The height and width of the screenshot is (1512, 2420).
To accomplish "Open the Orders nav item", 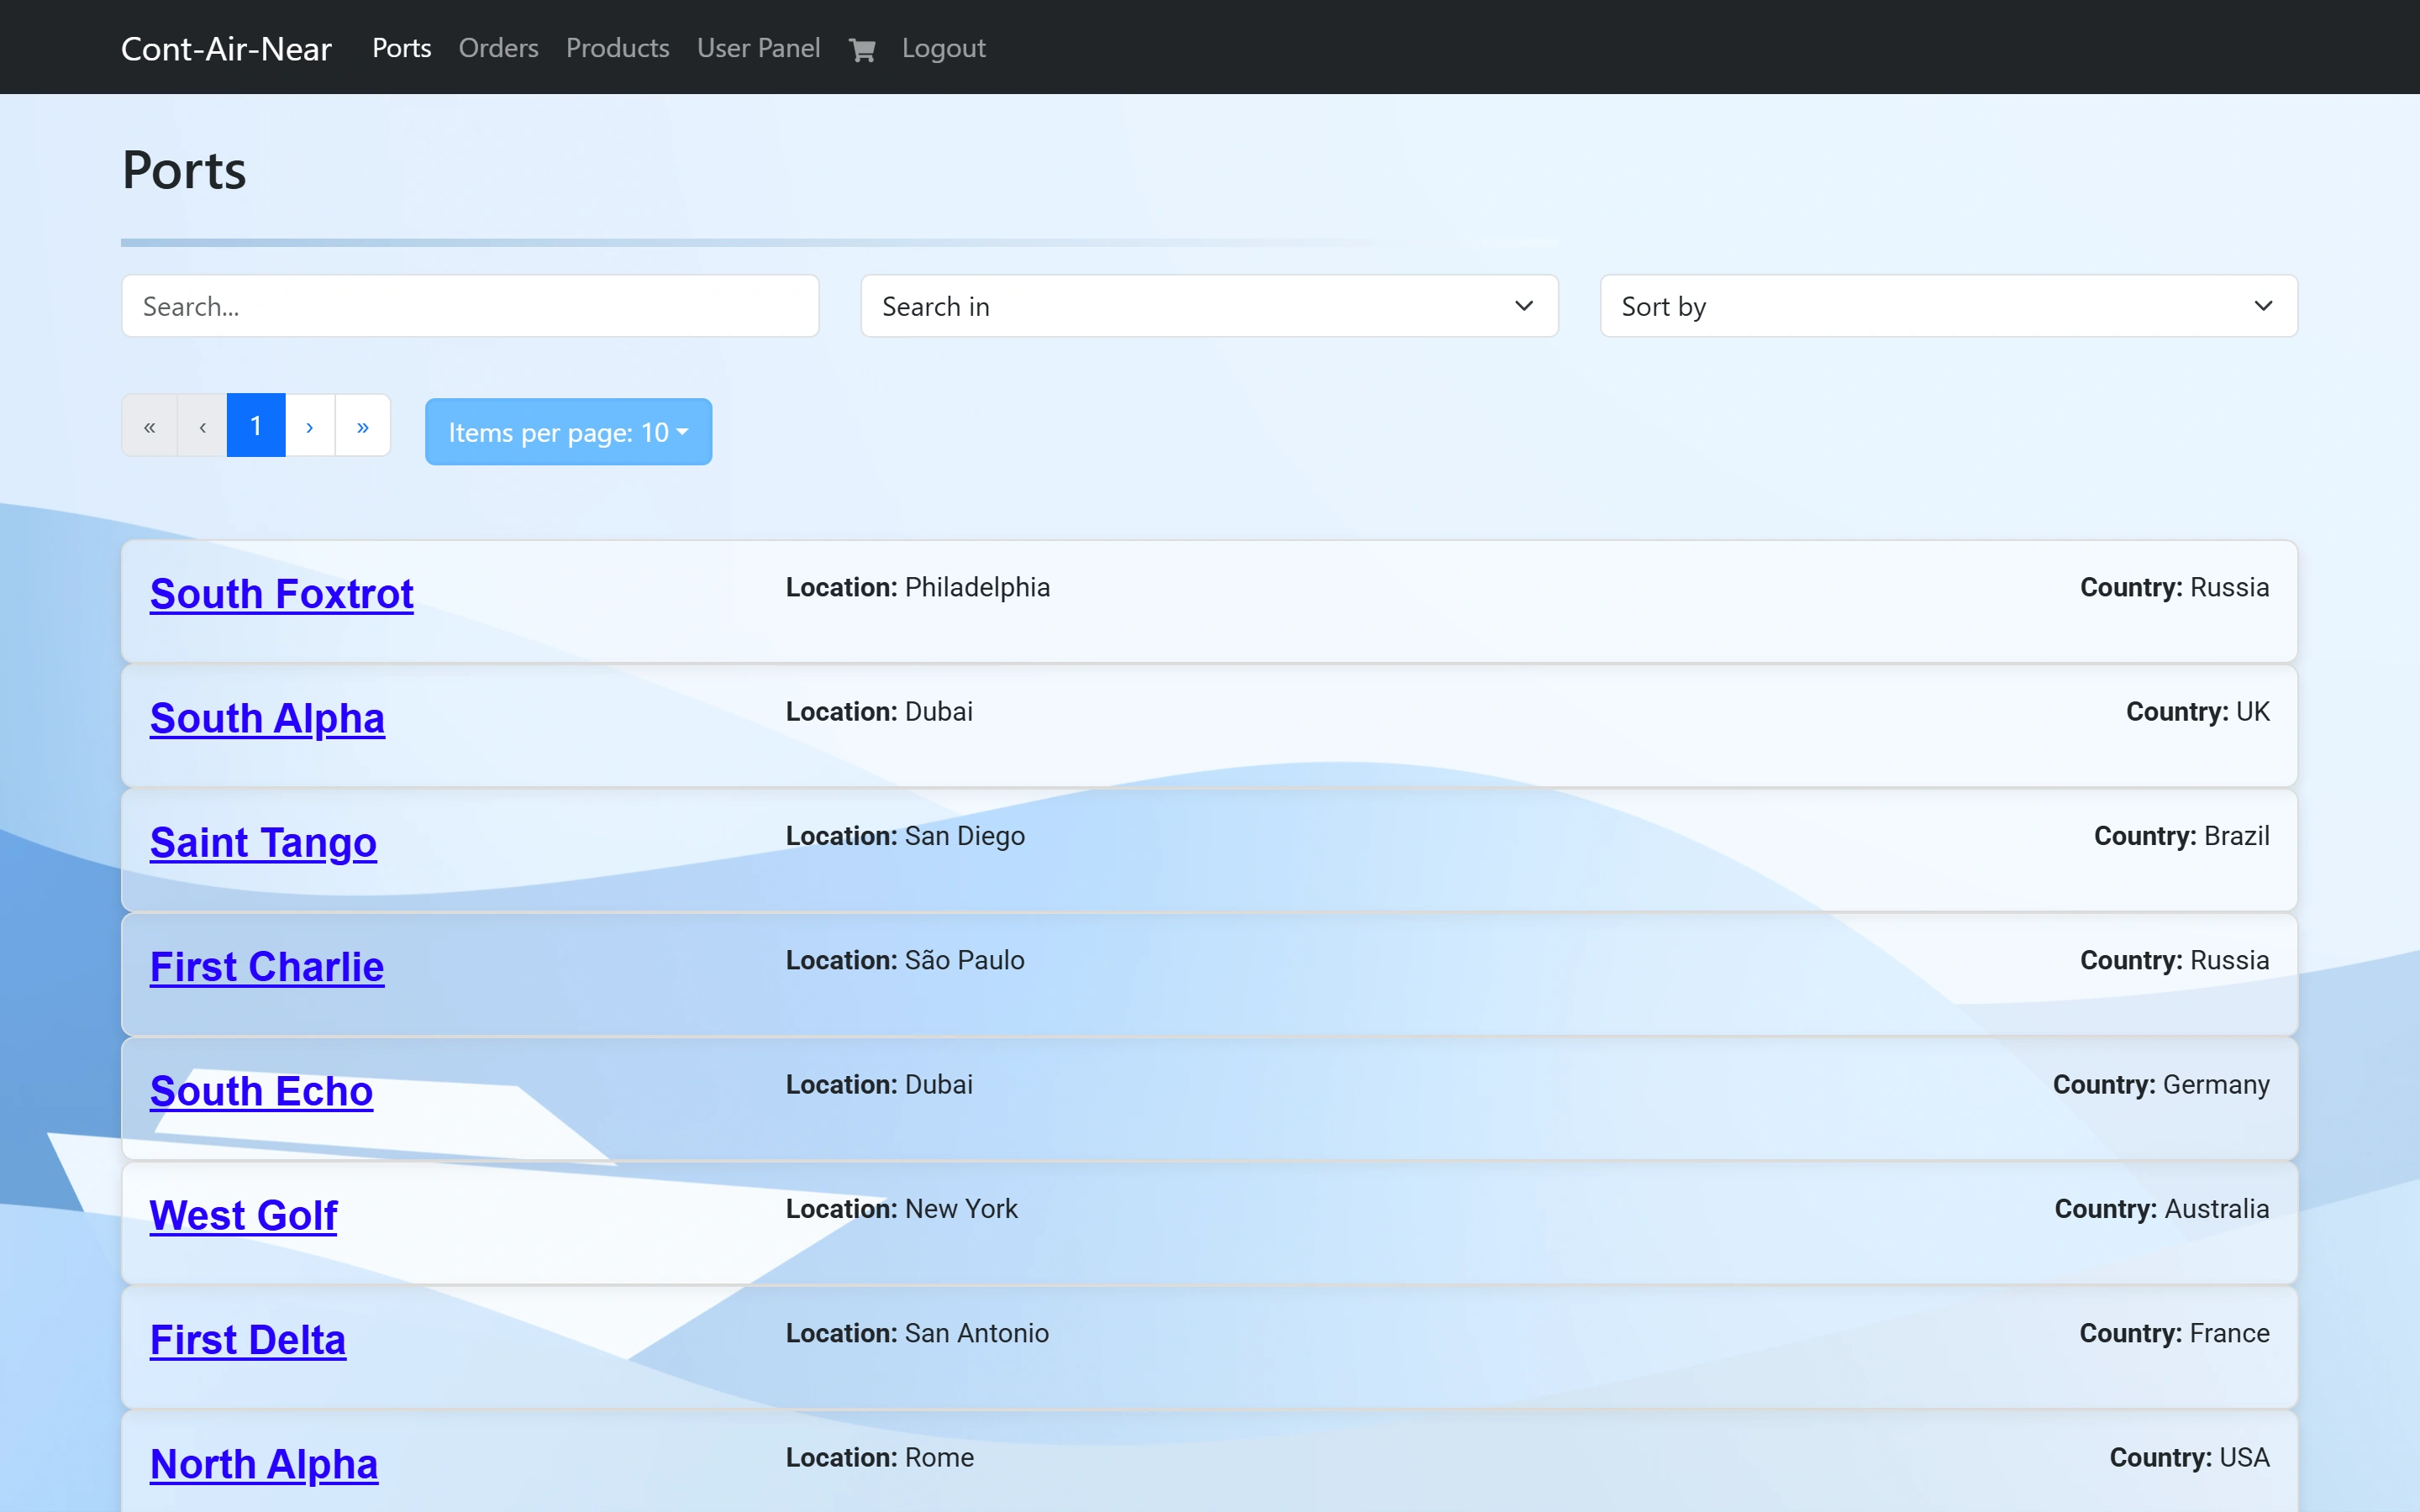I will click(498, 48).
